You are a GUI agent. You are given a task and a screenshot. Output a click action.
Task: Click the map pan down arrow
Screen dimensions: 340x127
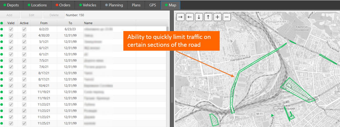point(199,17)
